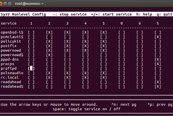The width and height of the screenshot is (173, 116).
Task: Disable postfix at runlevel 4
Action: (x=85, y=46)
